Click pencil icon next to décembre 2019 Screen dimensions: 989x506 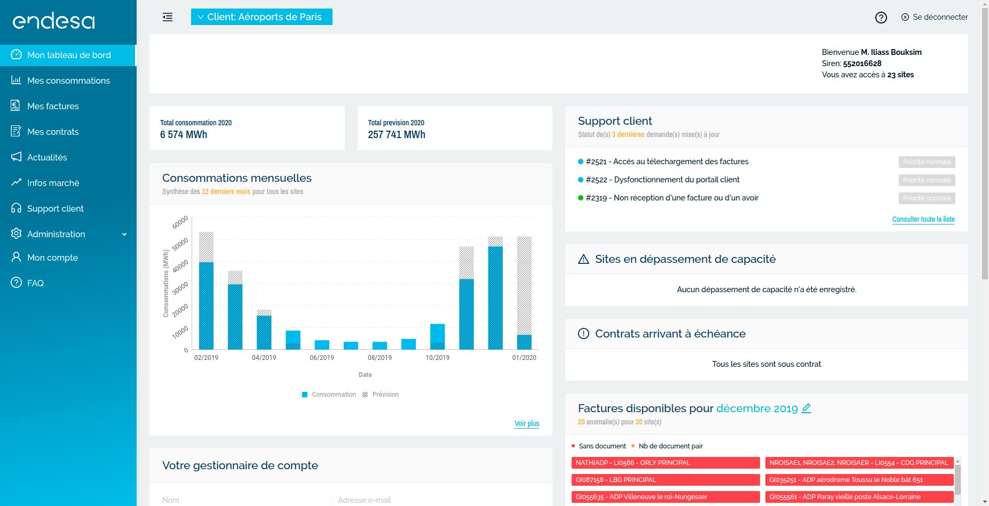[806, 408]
